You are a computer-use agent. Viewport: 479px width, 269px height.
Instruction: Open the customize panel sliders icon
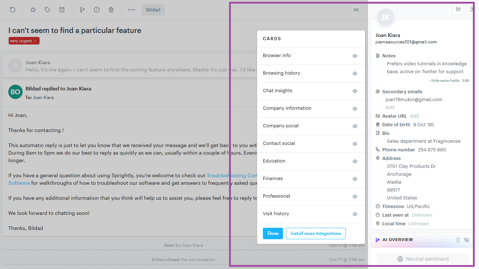[x=458, y=9]
